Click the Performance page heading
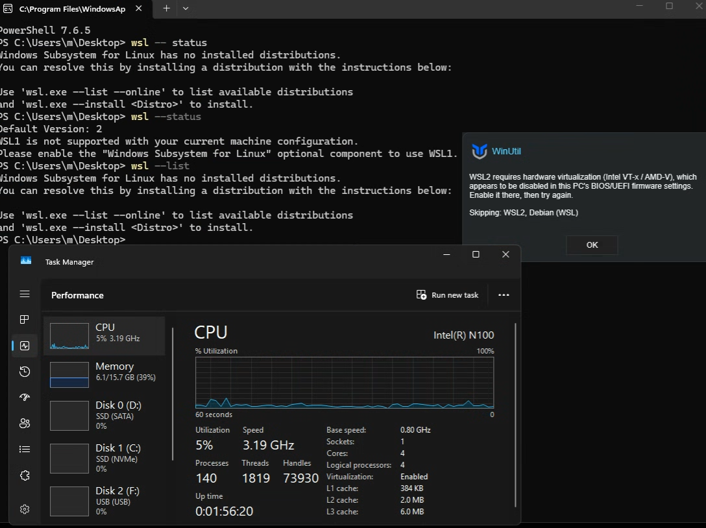This screenshot has width=706, height=528. coord(77,295)
